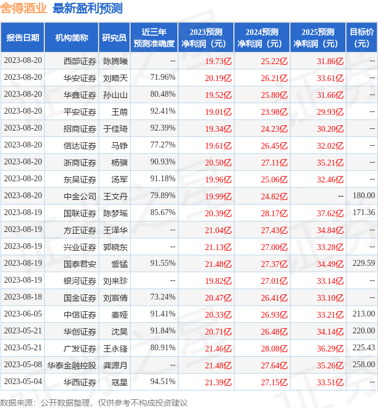The image size is (378, 408).
Task: Select the 华泰金融控股 institution cell
Action: 72,365
